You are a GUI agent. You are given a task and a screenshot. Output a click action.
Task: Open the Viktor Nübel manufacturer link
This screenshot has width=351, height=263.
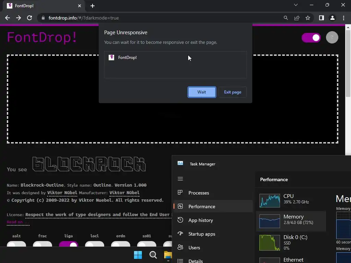pos(124,193)
